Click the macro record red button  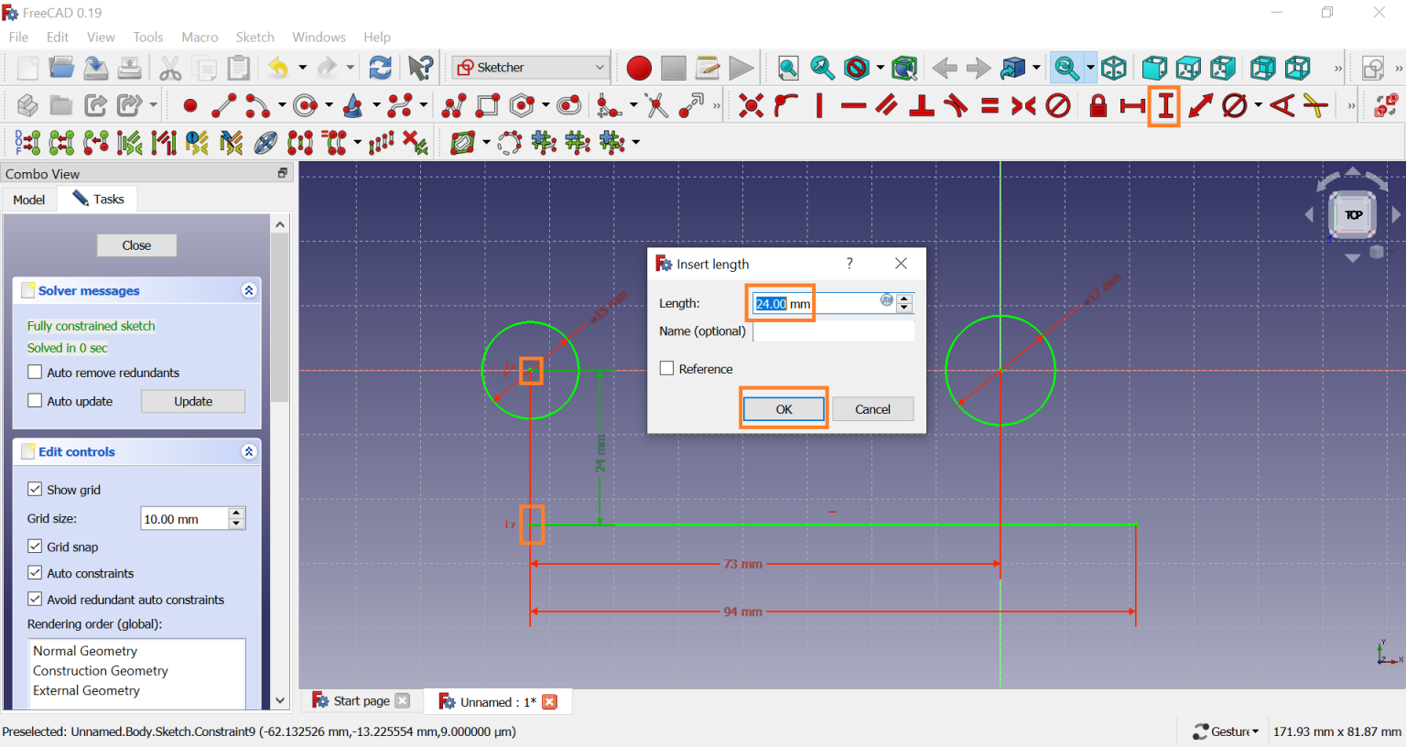[639, 68]
